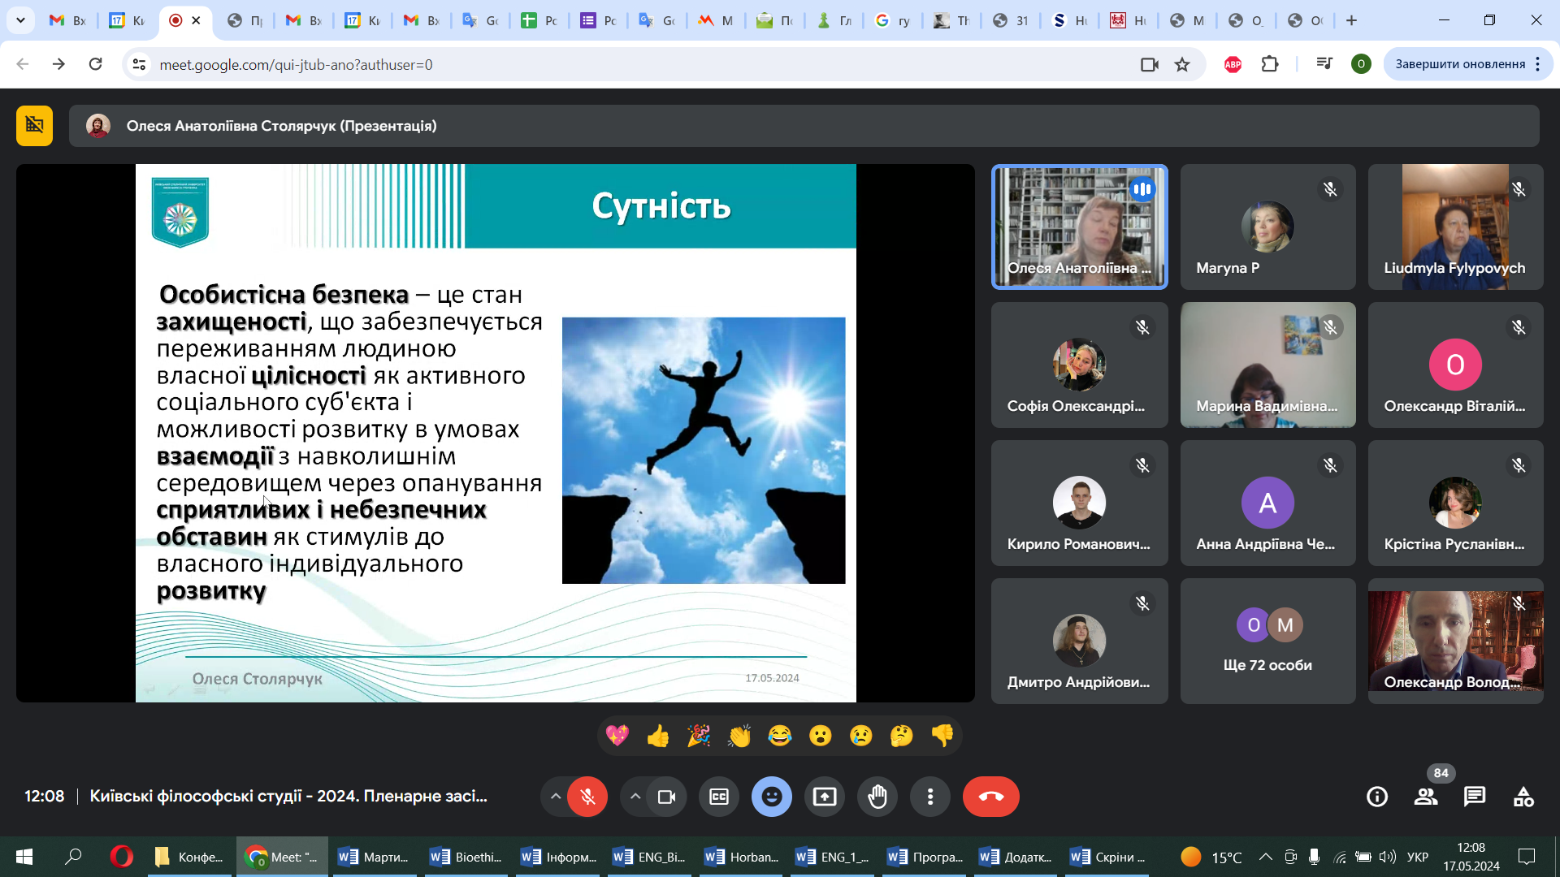Open the Bioethi Word document in taskbar
The width and height of the screenshot is (1560, 877).
[x=466, y=857]
